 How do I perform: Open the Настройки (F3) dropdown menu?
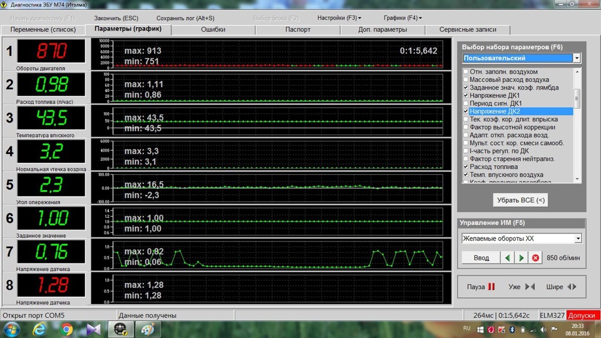[x=339, y=18]
